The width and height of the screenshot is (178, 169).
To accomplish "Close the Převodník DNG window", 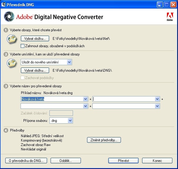I will [173, 4].
